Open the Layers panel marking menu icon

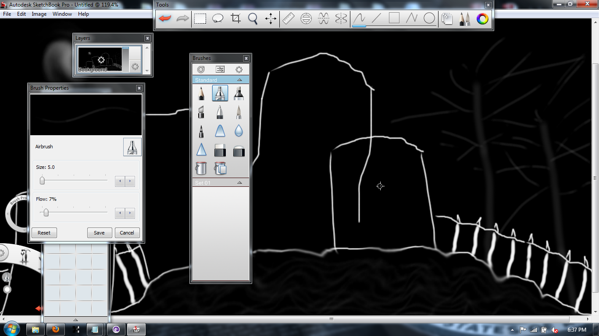tap(135, 66)
